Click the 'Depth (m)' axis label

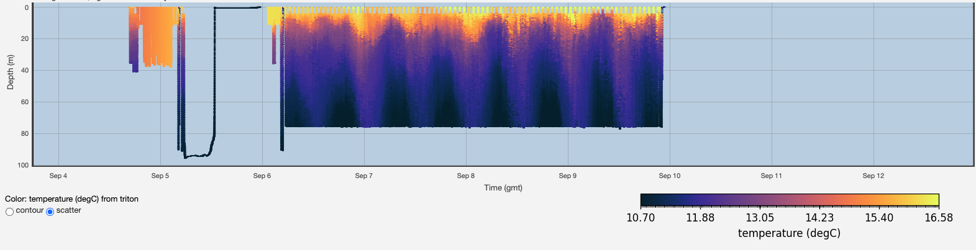10,72
